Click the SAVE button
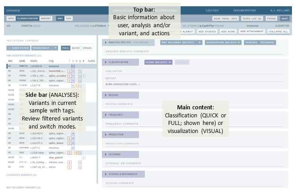 coord(285,18)
